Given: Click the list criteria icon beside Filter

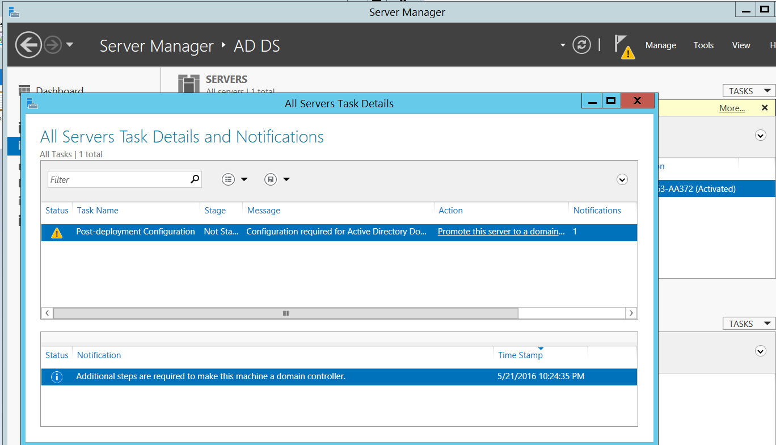Looking at the screenshot, I should (x=228, y=179).
